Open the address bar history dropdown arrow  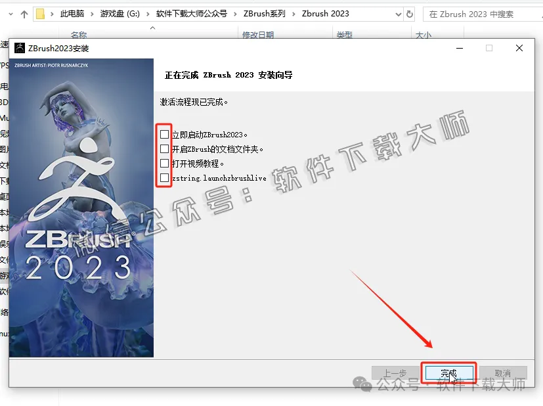[x=399, y=13]
